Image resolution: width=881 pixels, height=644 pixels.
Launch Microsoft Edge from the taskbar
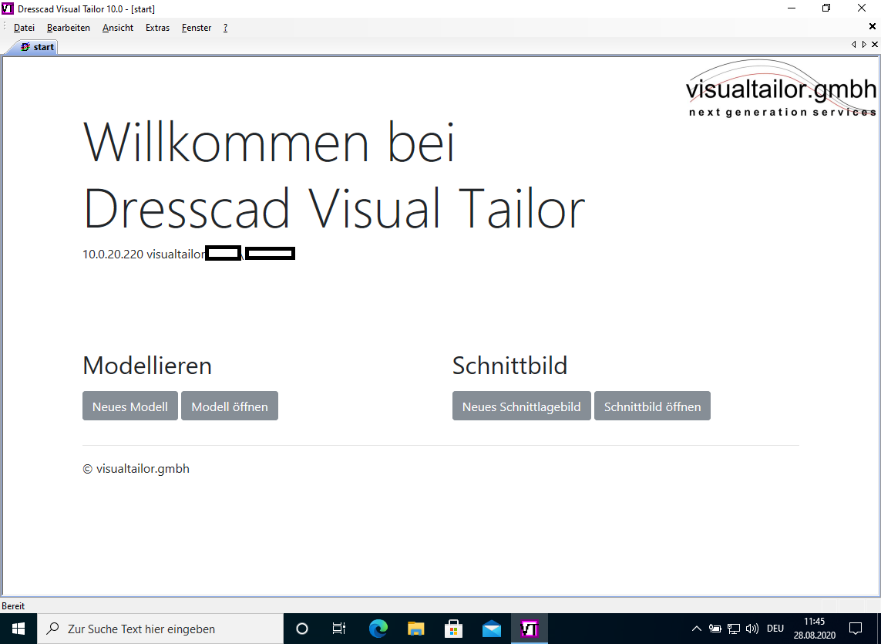click(x=378, y=629)
